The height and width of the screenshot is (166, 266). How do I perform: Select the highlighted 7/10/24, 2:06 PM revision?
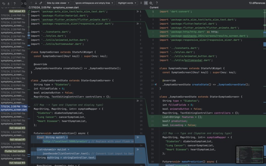[x=14, y=108]
